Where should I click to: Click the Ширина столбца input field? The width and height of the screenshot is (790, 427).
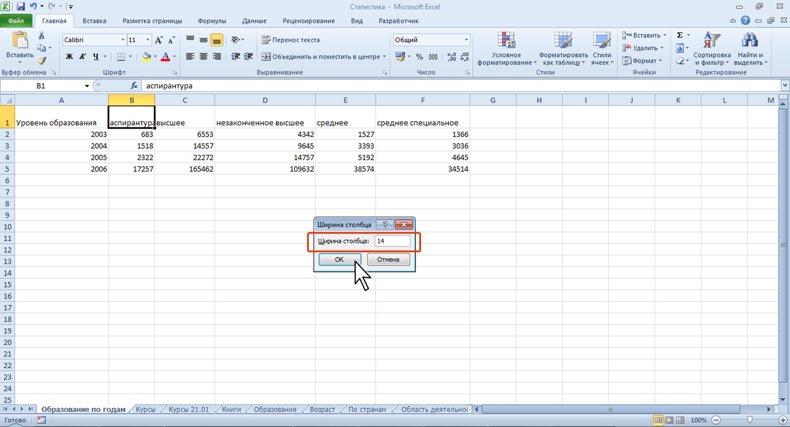pyautogui.click(x=392, y=241)
